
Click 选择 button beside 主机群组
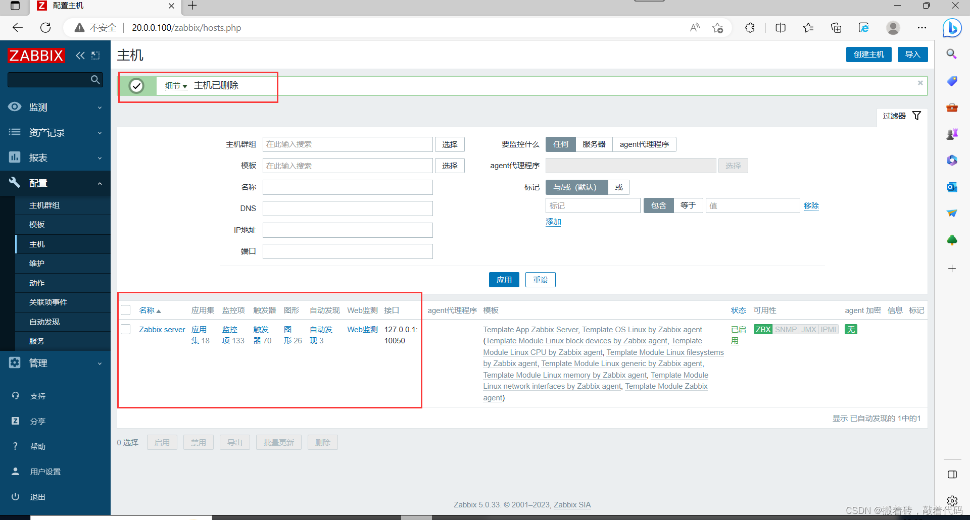450,144
